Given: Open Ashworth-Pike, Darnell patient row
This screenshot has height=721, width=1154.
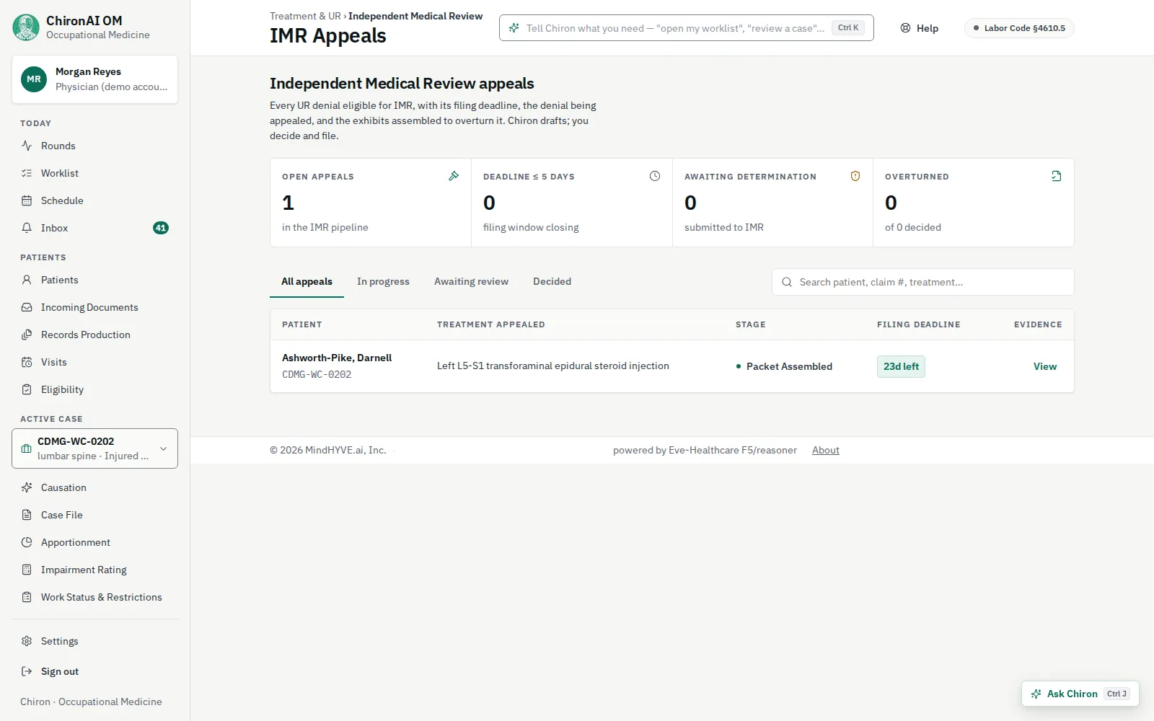Looking at the screenshot, I should pyautogui.click(x=671, y=366).
